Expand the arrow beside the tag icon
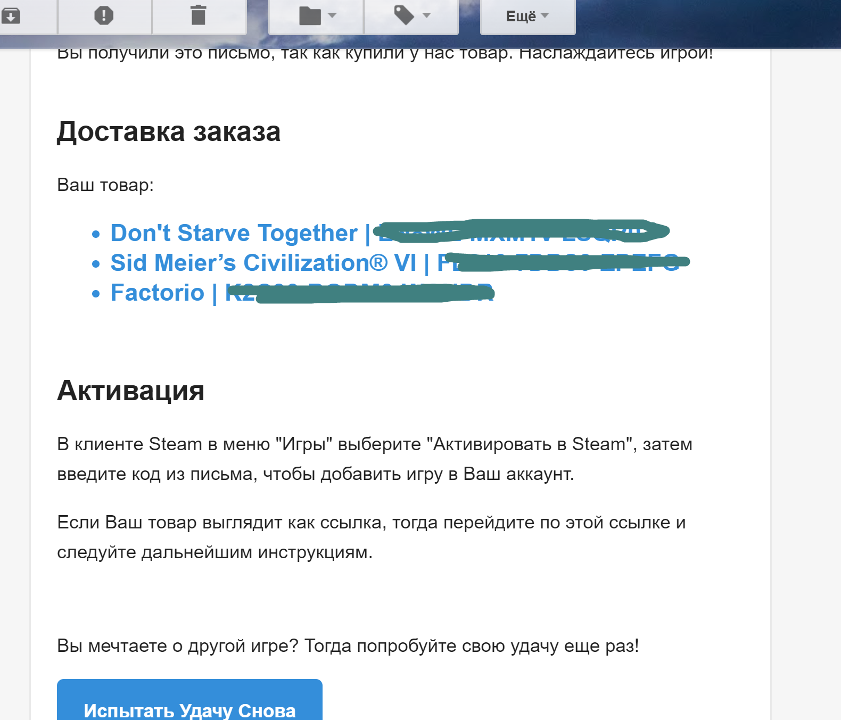 coord(426,16)
